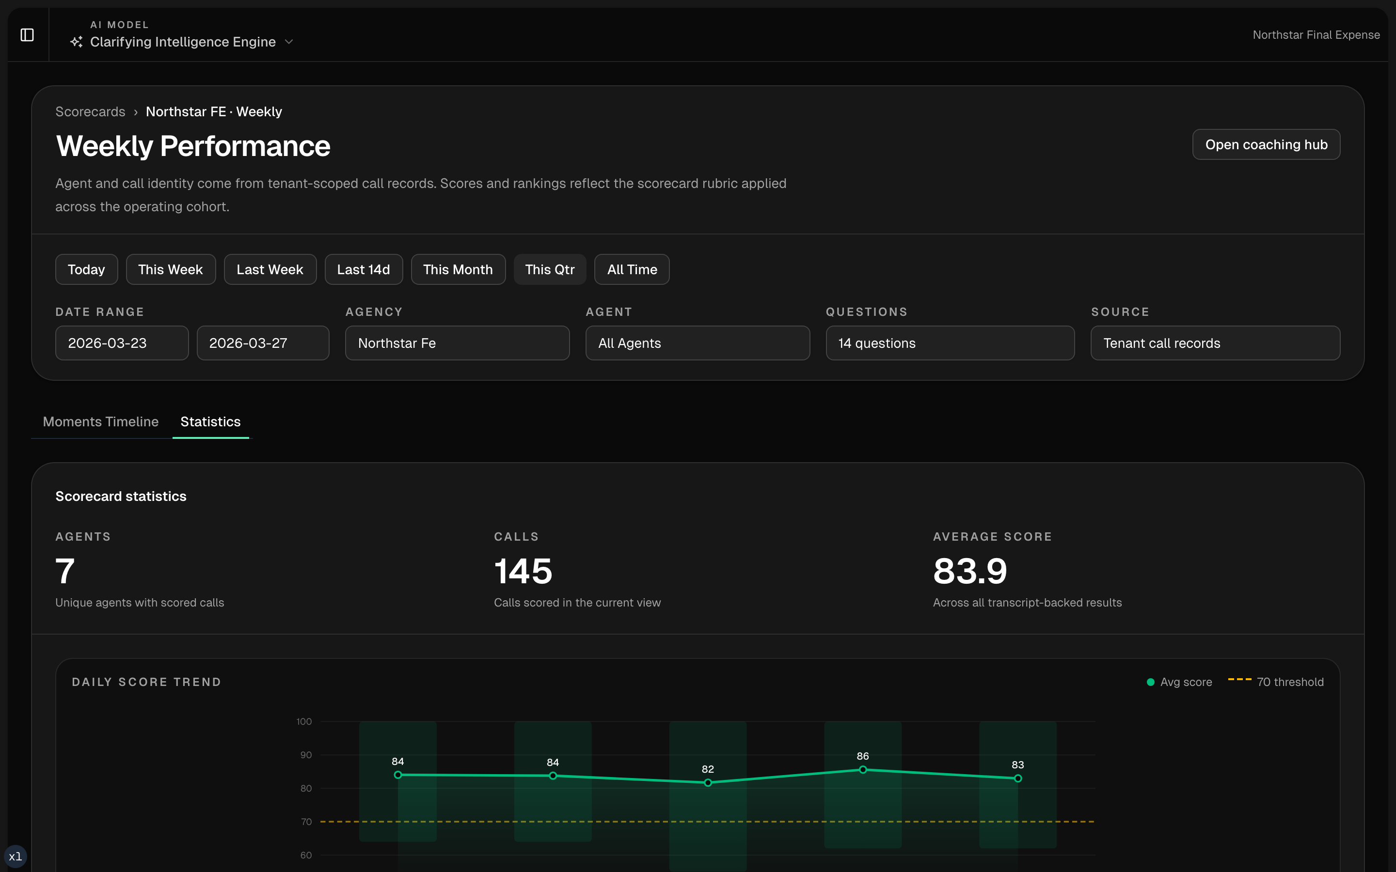Viewport: 1396px width, 872px height.
Task: Click the 86 data point on trend chart
Action: (862, 769)
